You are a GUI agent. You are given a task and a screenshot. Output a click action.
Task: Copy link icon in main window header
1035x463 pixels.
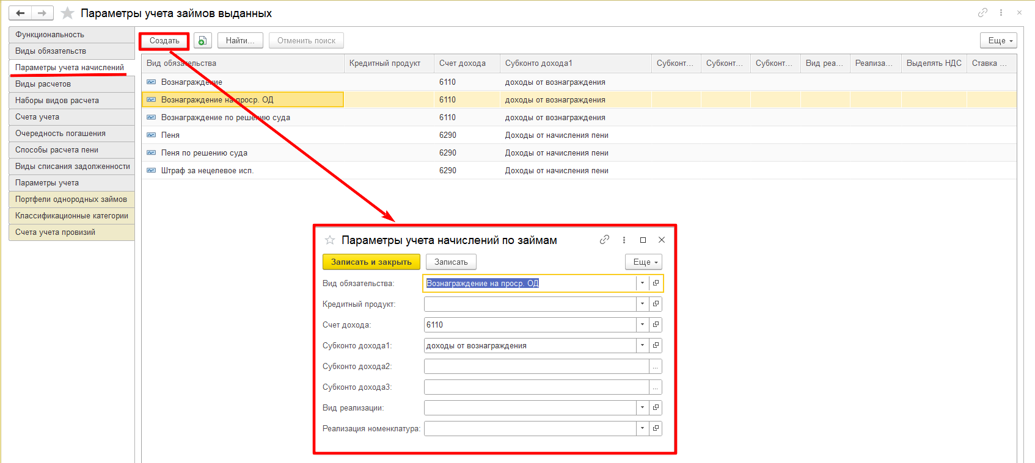click(982, 12)
